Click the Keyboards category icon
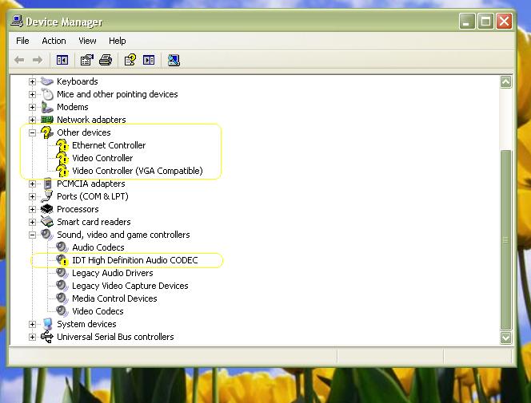This screenshot has height=403, width=531. coord(47,81)
